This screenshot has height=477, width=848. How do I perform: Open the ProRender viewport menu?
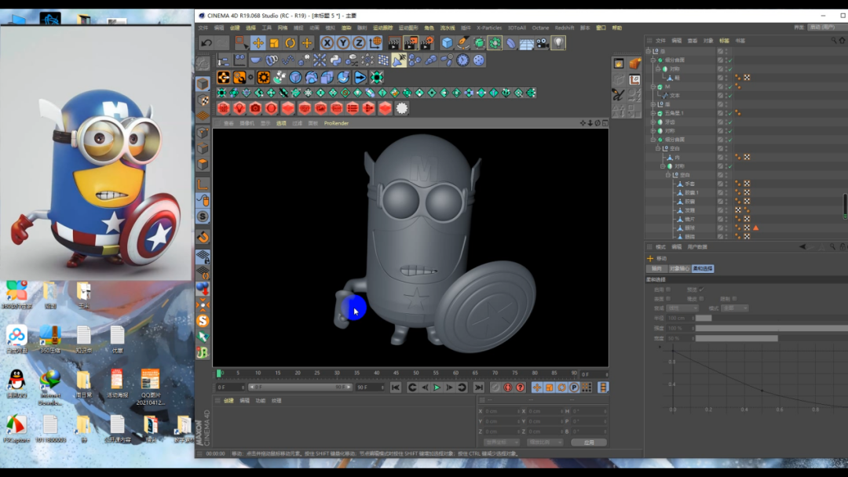[x=336, y=123]
